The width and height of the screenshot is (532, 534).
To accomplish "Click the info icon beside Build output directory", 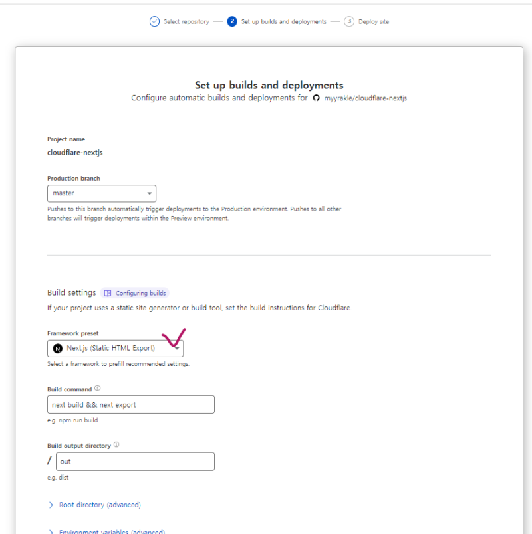I will pos(116,445).
